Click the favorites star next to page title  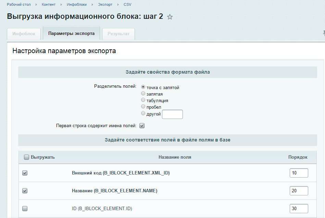[170, 17]
